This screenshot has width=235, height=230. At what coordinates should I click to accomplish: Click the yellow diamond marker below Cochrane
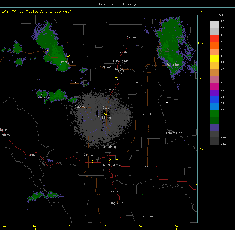[93, 161]
